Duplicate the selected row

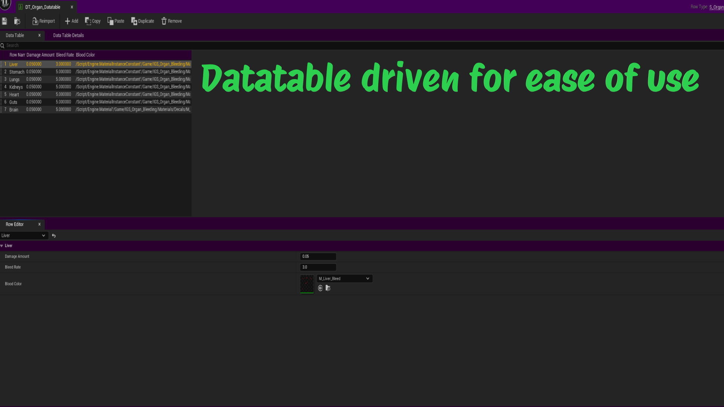click(x=143, y=21)
